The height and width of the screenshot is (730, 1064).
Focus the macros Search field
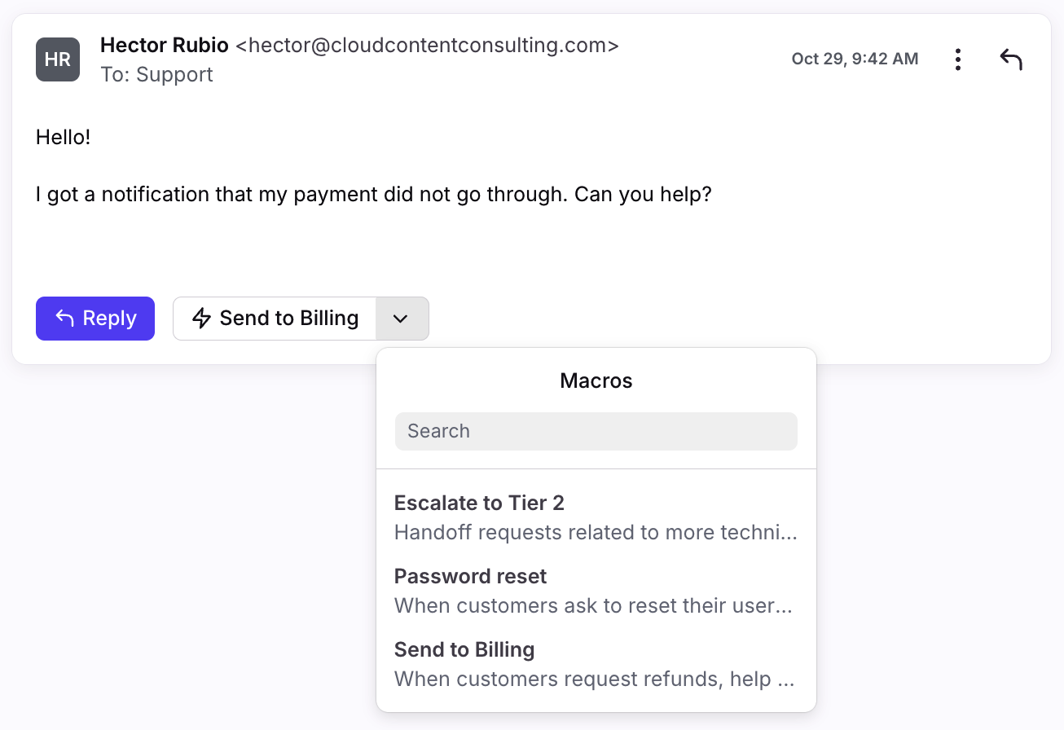click(596, 431)
